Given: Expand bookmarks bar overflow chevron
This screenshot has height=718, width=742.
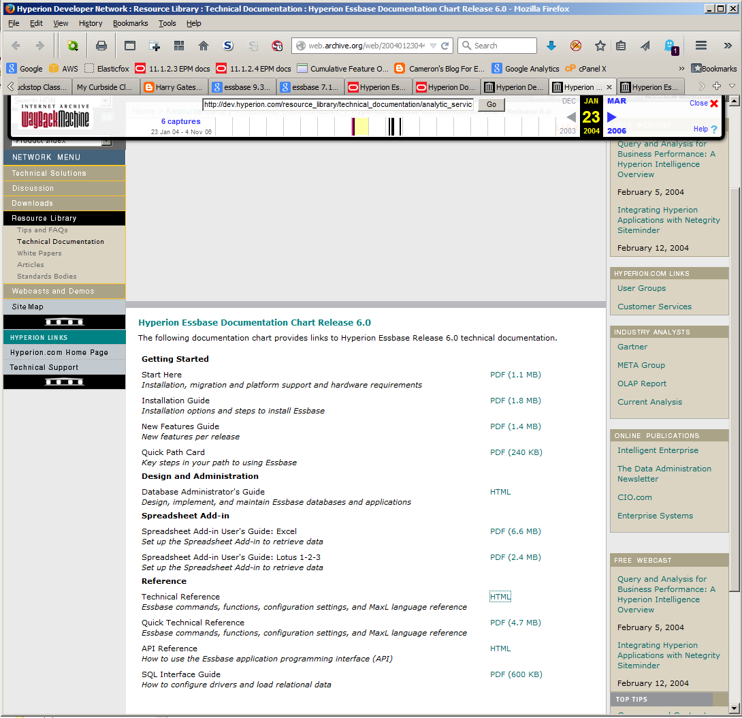Looking at the screenshot, I should (x=681, y=69).
